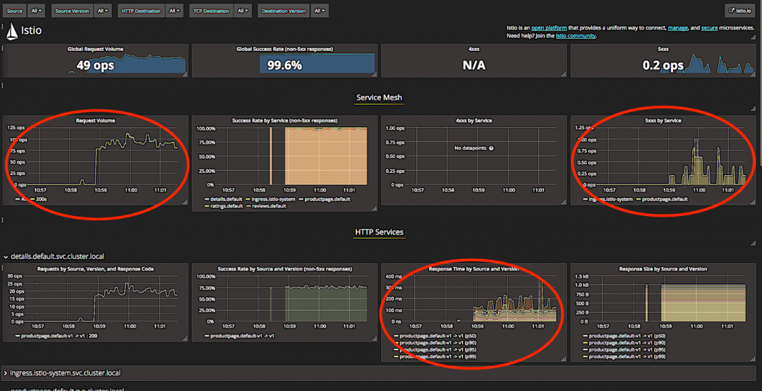Click resize handle of the 5xxs panel
Viewport: 762px width, 391px height.
(x=752, y=74)
